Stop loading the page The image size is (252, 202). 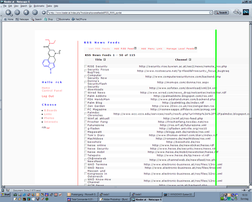[35, 12]
